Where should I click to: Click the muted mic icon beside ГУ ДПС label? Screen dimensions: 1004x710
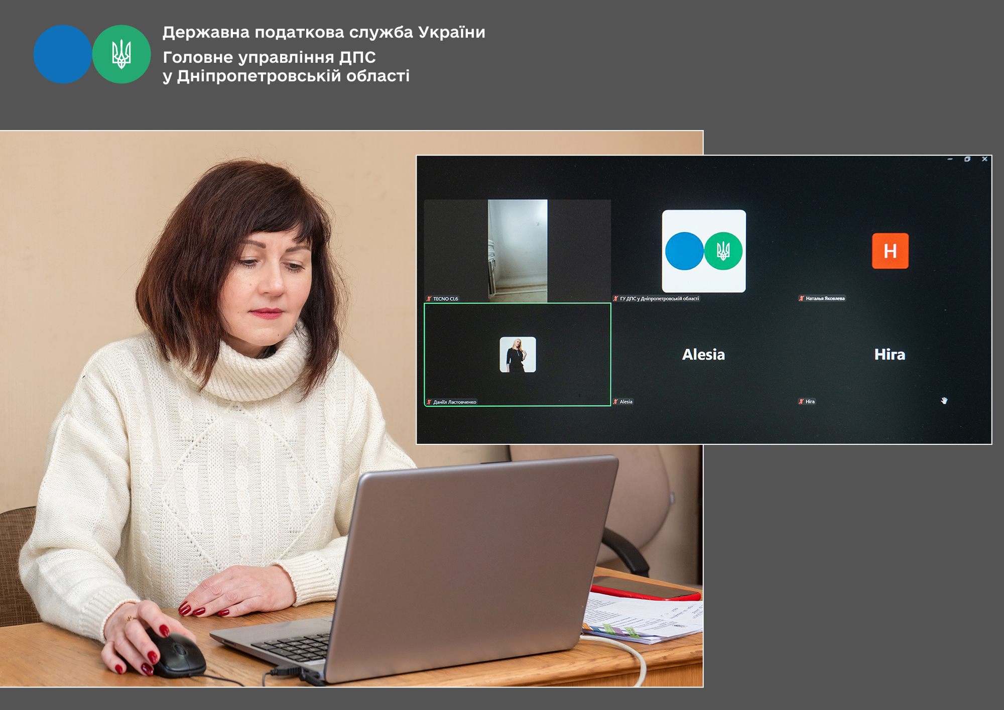(x=615, y=298)
